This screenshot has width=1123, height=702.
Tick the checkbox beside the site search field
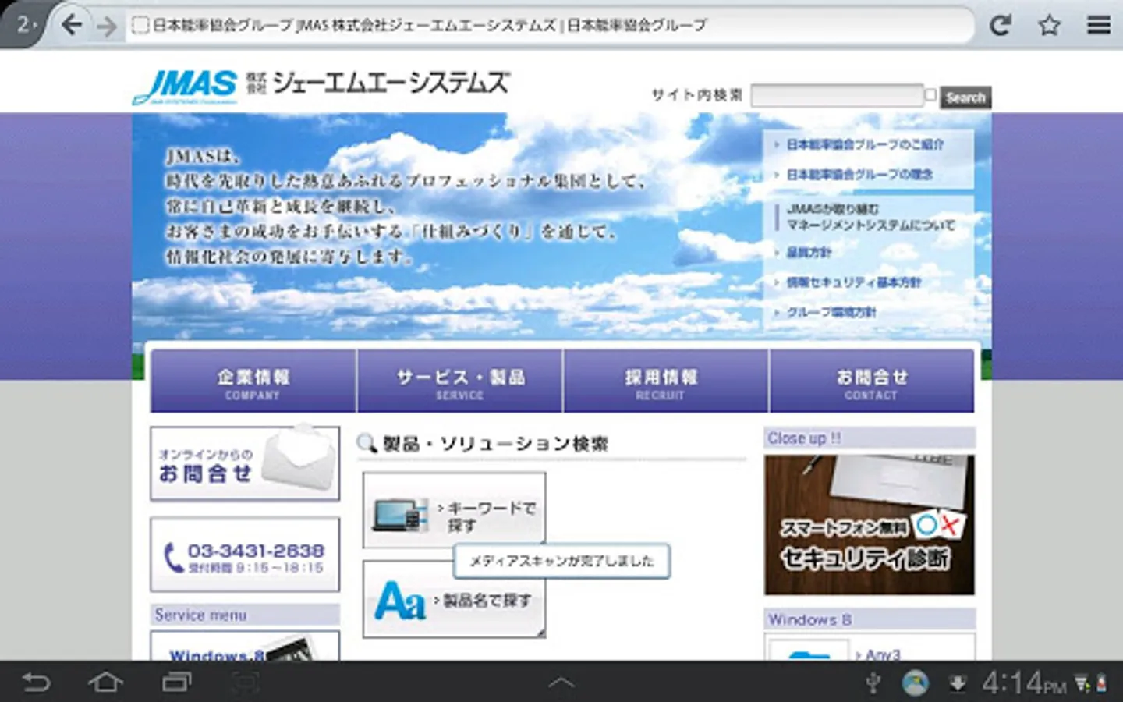coord(930,94)
